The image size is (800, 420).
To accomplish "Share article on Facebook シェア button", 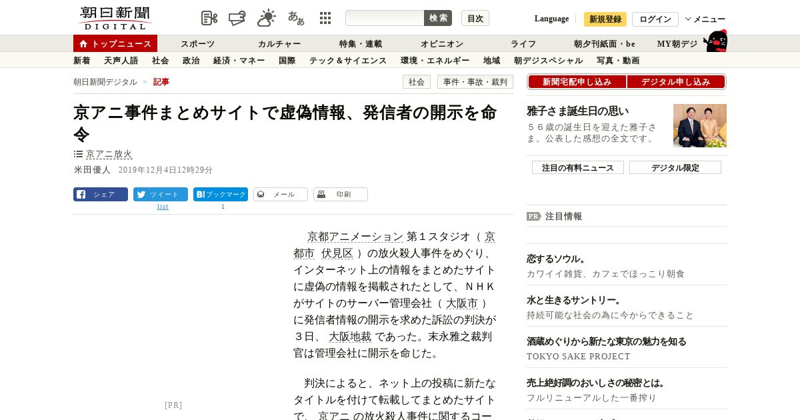I will tap(101, 195).
